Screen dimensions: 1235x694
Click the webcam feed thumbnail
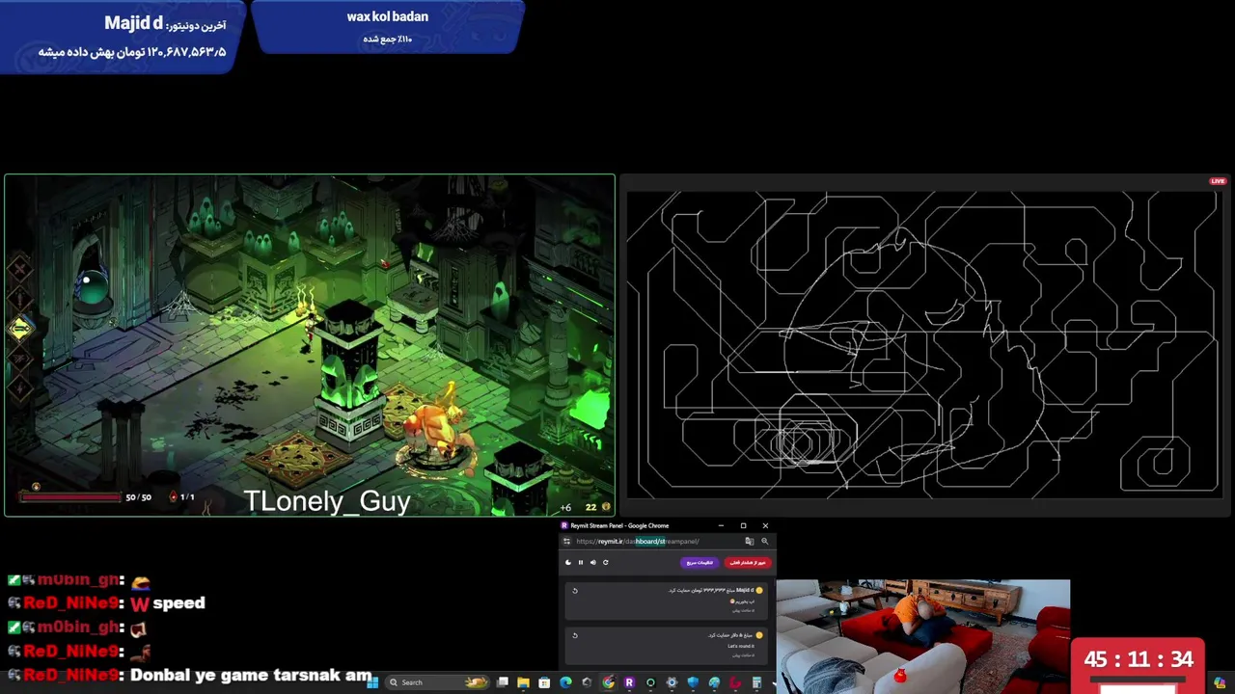point(923,634)
